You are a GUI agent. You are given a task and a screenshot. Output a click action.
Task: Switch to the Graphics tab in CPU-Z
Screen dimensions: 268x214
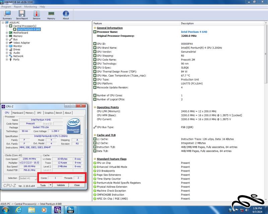click(x=49, y=113)
